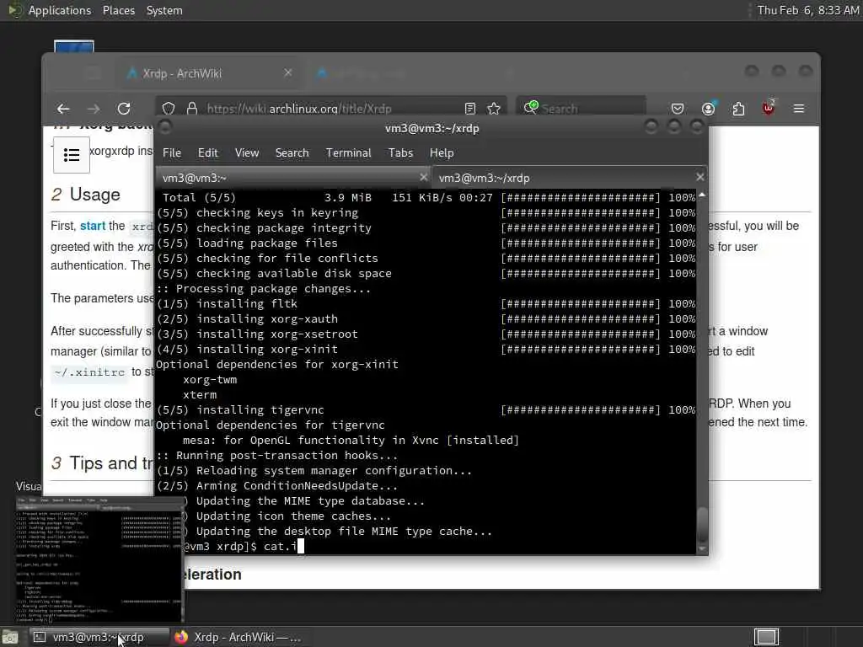Click the terminal vertical scrollbar thumb
This screenshot has height=647, width=863.
[702, 523]
